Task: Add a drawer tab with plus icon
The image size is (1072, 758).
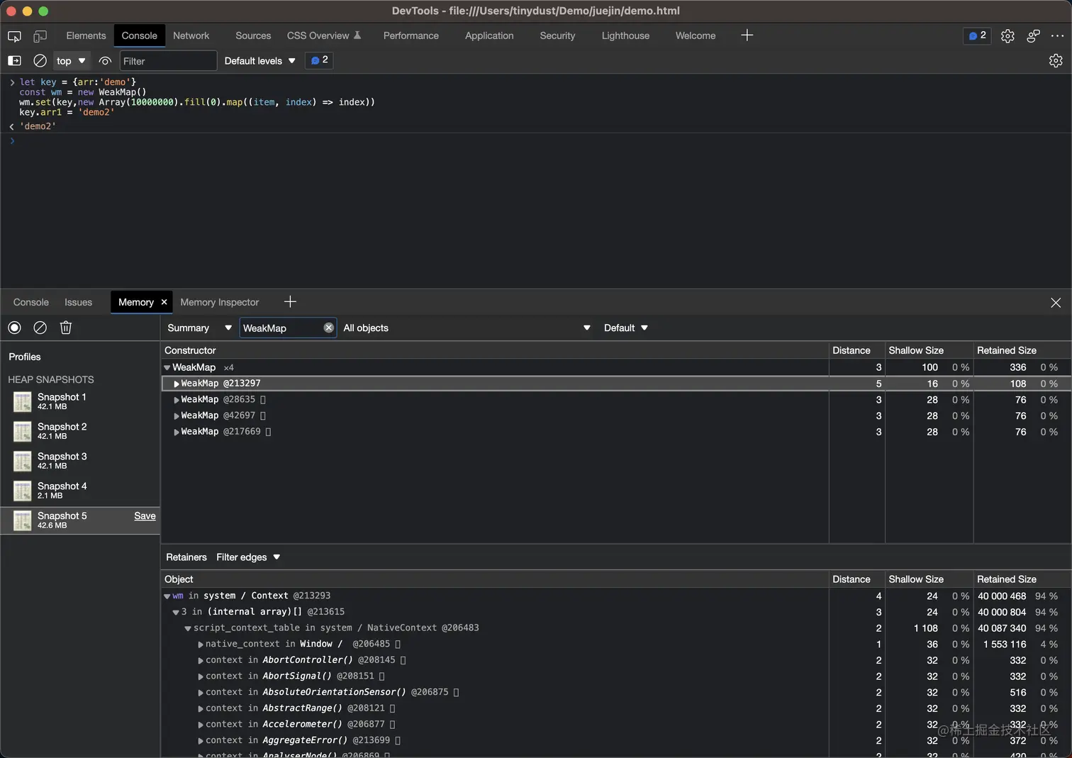Action: [290, 302]
